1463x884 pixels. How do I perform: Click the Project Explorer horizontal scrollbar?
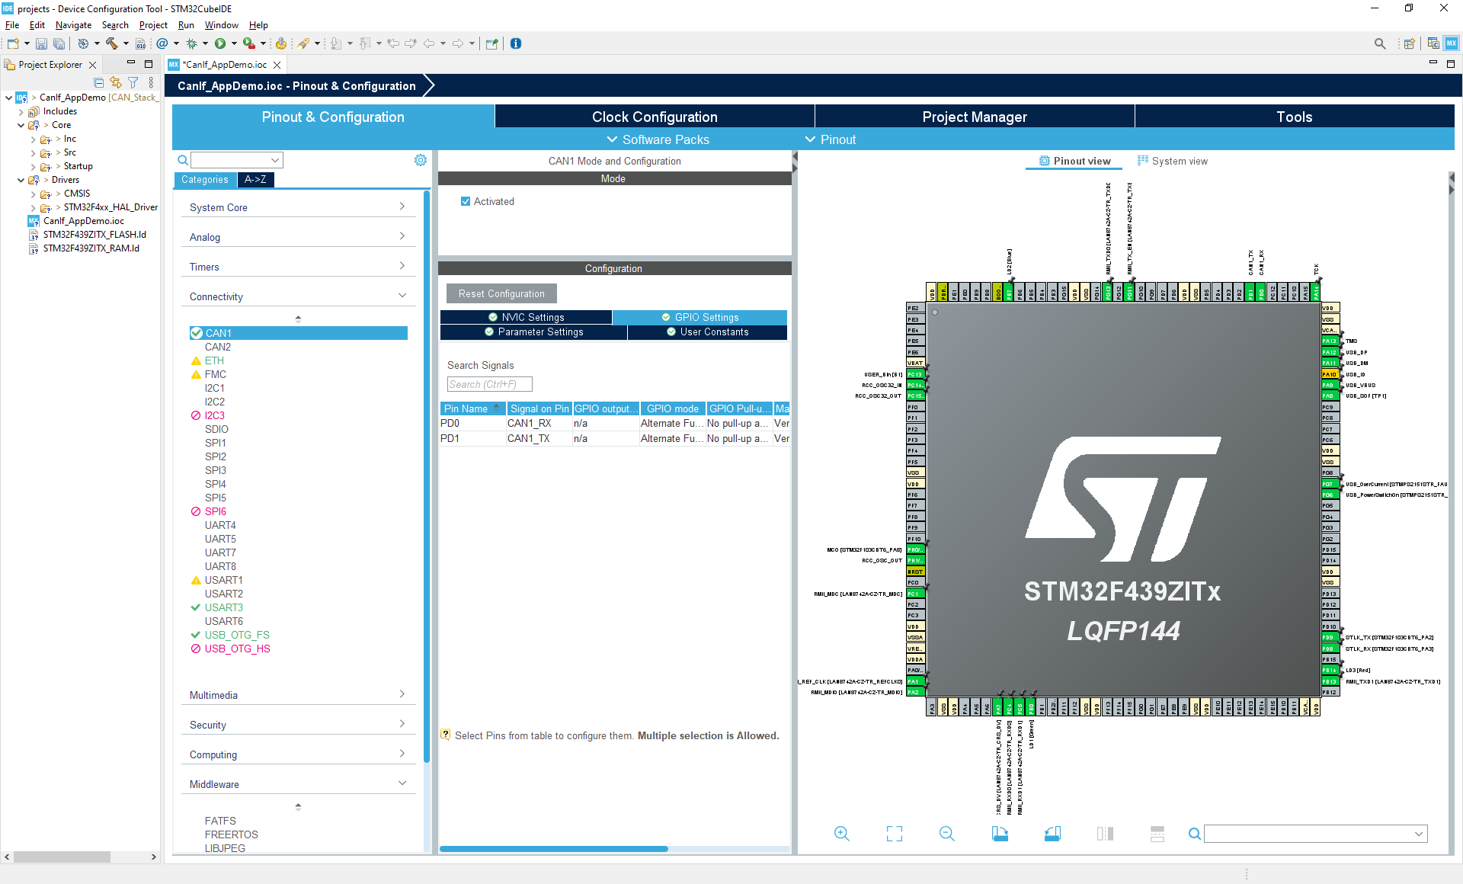click(62, 857)
